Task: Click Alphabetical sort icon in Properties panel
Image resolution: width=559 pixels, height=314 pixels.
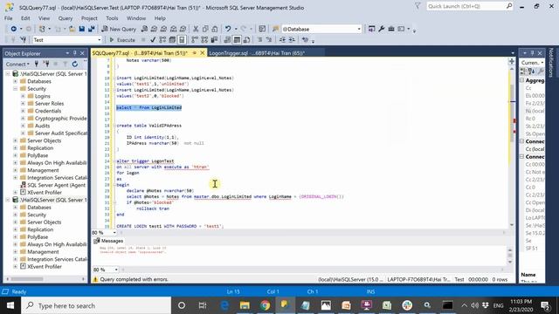Action: (x=532, y=72)
